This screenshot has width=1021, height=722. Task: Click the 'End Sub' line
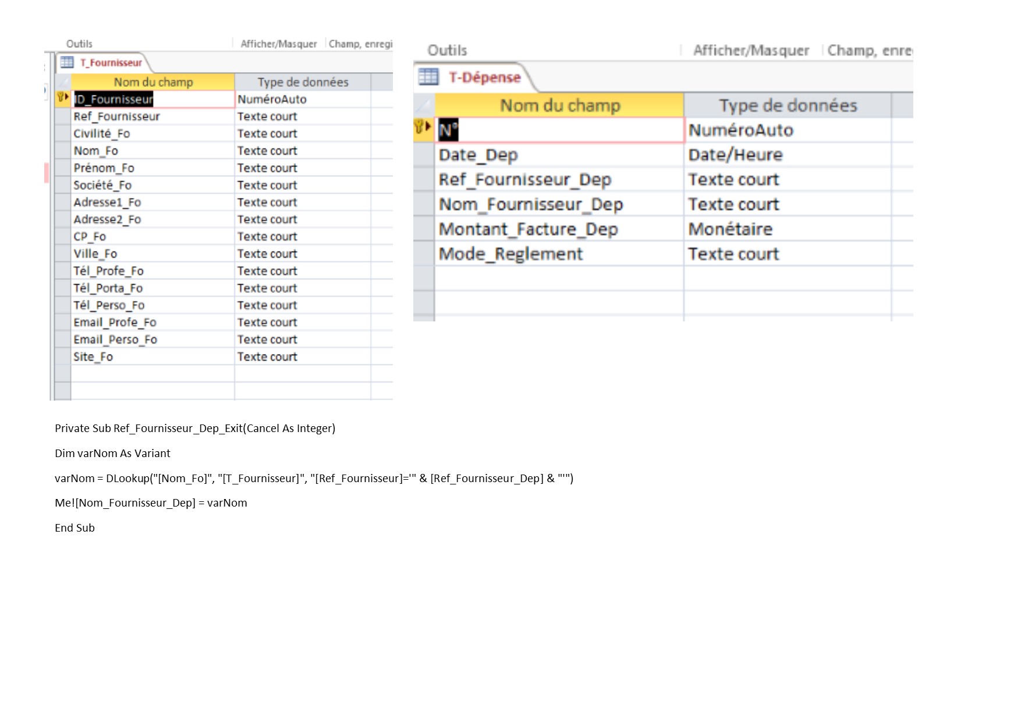pos(75,528)
